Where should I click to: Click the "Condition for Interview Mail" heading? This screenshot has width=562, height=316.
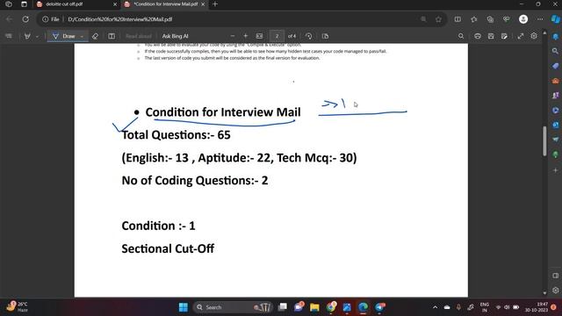[223, 112]
